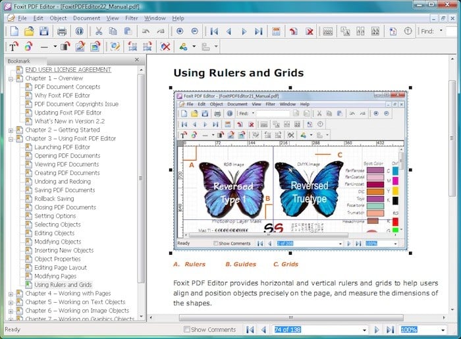Go to previous page in main toolbar
This screenshot has width=461, height=339.
tap(229, 31)
